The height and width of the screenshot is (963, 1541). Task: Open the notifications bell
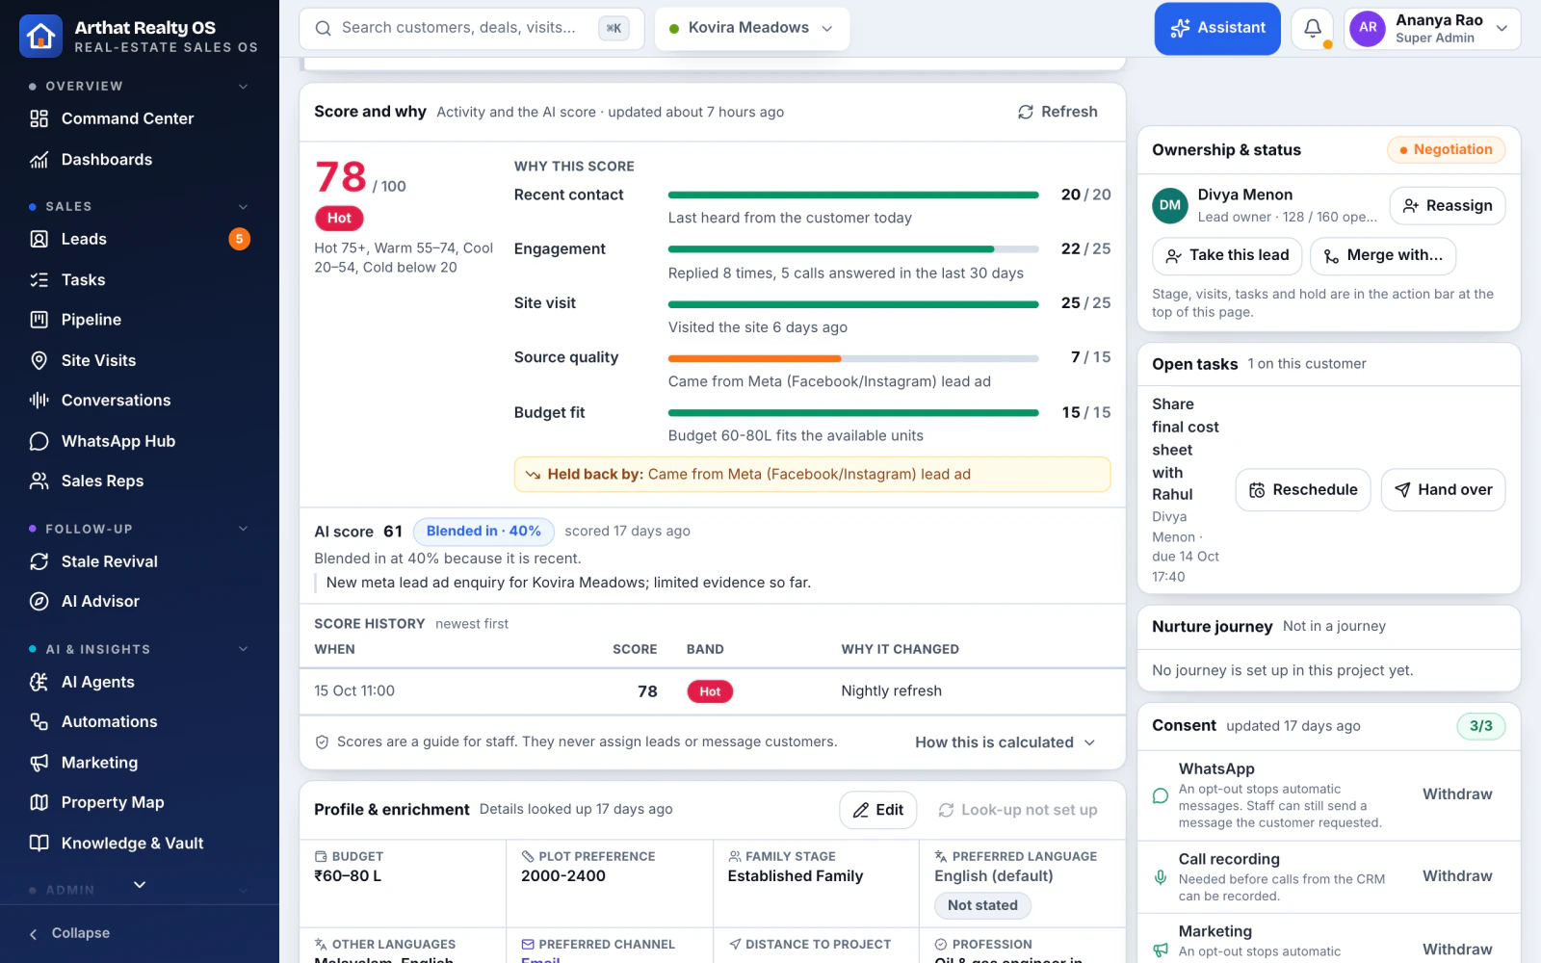click(1312, 29)
